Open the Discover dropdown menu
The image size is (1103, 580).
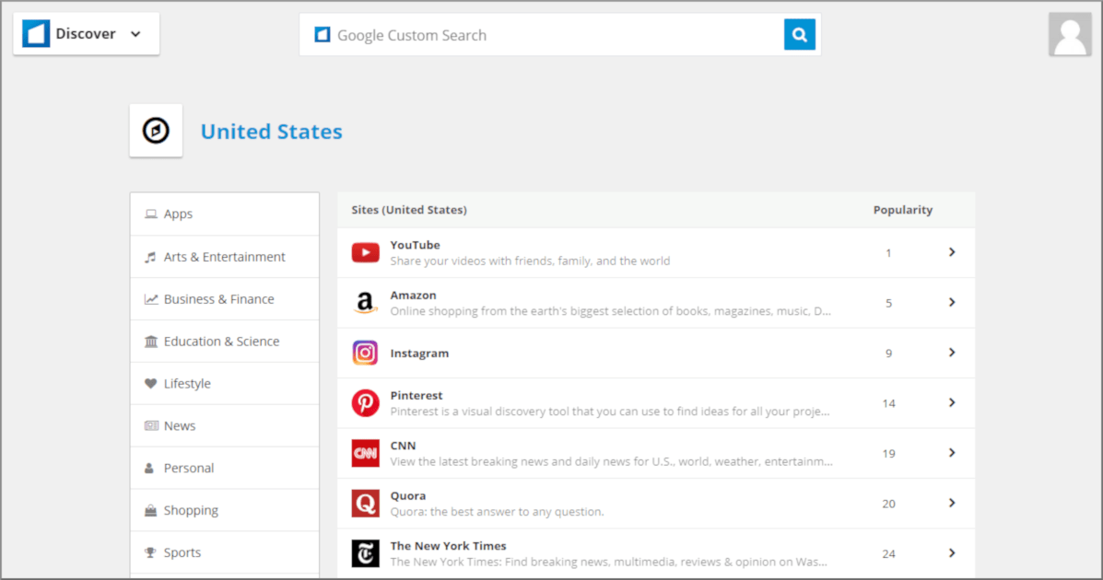[86, 34]
